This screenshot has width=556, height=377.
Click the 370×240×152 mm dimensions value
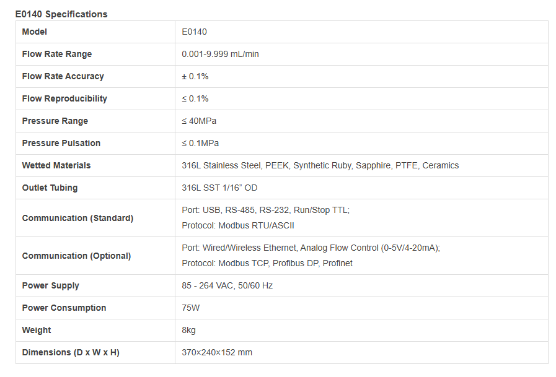[217, 353]
